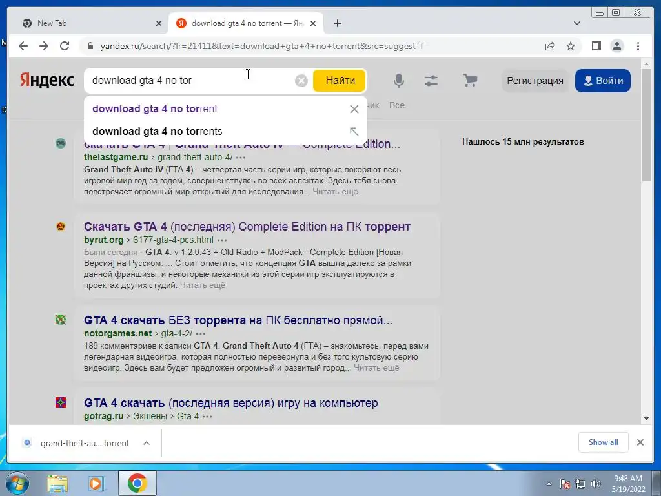661x496 pixels.
Task: Expand options for the grand-theft-au torrent download
Action: click(x=147, y=443)
